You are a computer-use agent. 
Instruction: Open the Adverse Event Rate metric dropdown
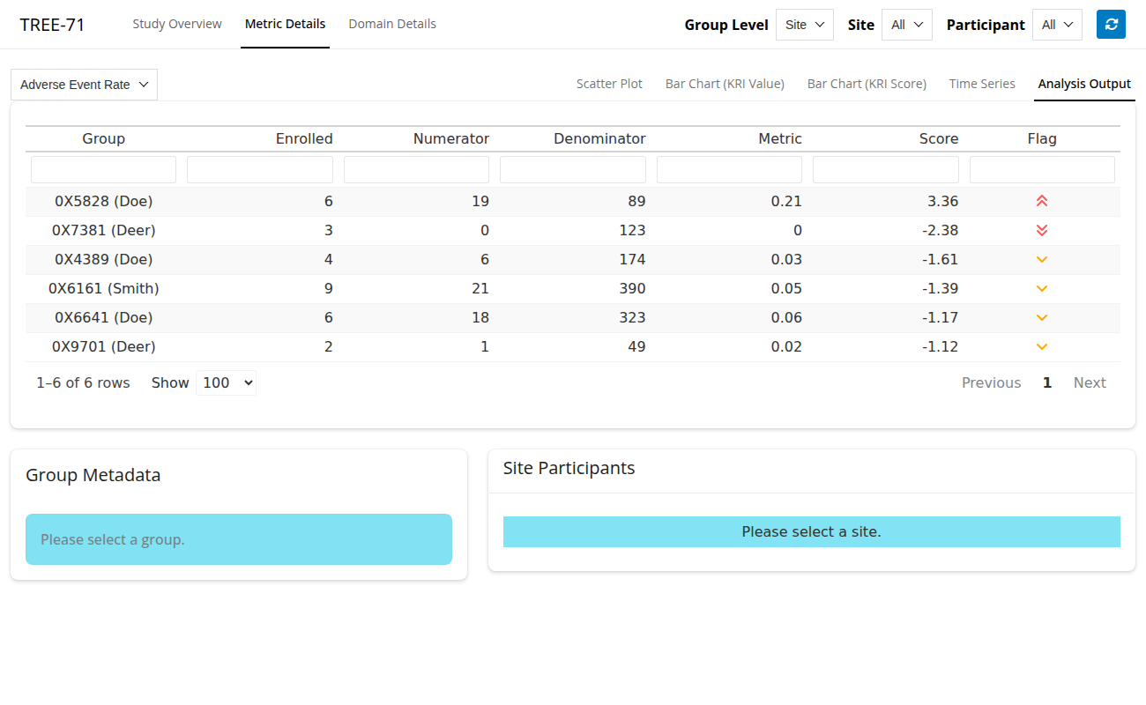click(84, 85)
